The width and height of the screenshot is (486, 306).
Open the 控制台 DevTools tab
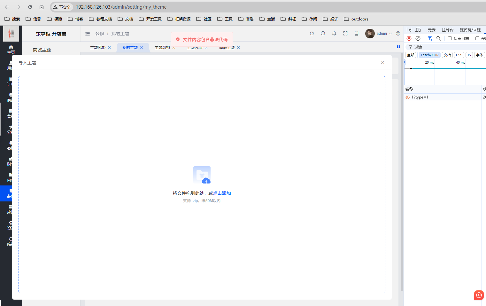pyautogui.click(x=447, y=30)
